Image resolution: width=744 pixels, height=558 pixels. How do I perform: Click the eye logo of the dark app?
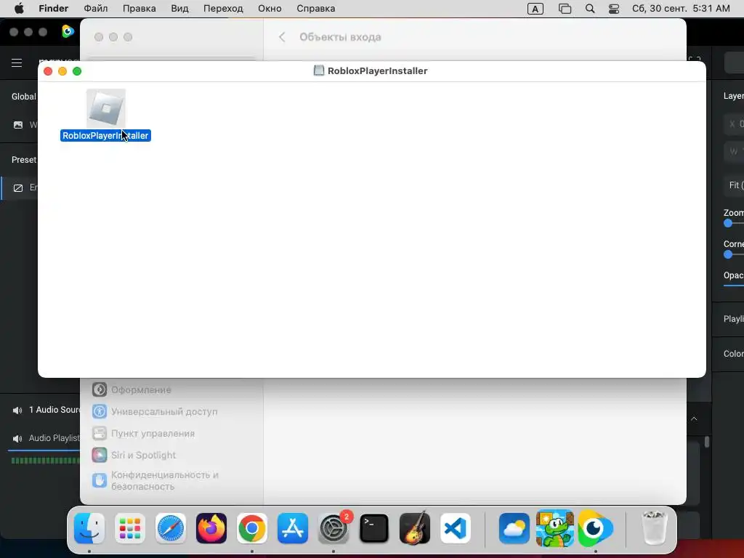[68, 31]
